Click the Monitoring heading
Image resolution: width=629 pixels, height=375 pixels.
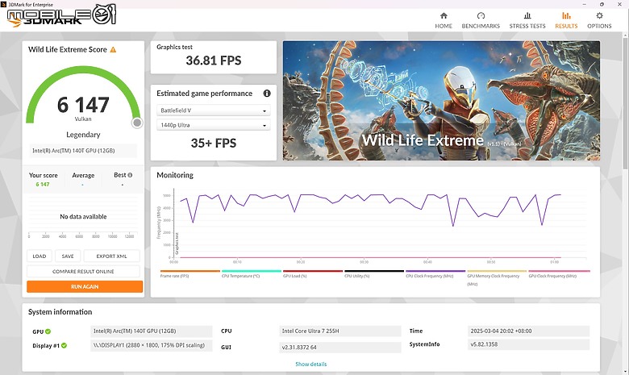pyautogui.click(x=175, y=175)
